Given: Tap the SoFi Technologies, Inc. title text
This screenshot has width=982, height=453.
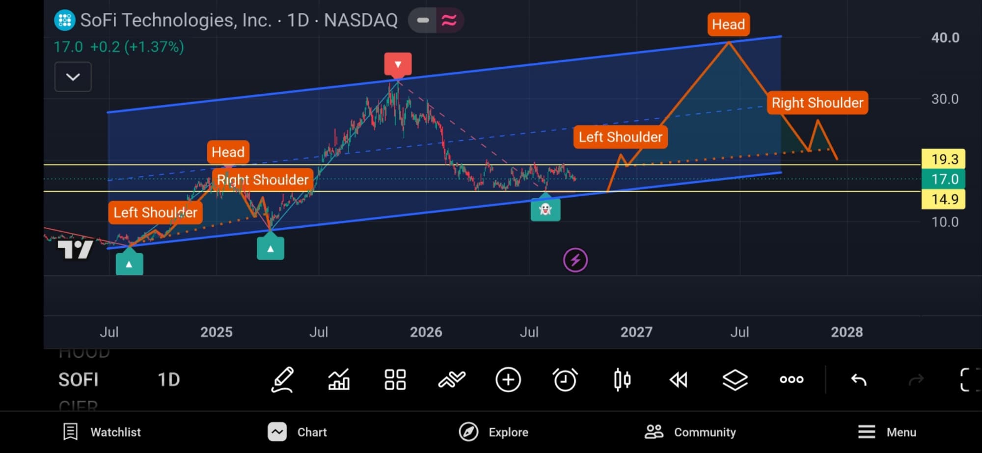Looking at the screenshot, I should [176, 20].
